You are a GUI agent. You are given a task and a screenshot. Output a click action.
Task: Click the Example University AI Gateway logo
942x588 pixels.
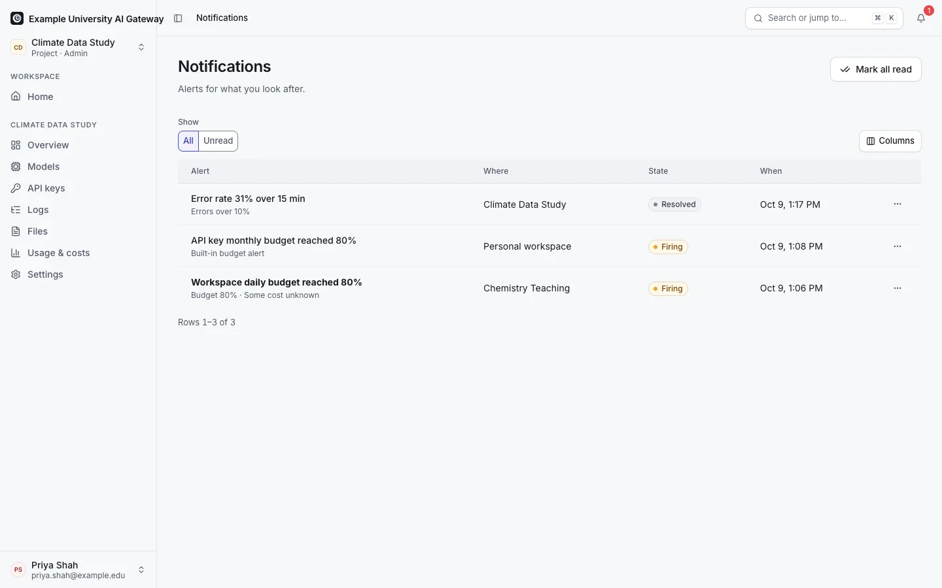click(x=17, y=18)
